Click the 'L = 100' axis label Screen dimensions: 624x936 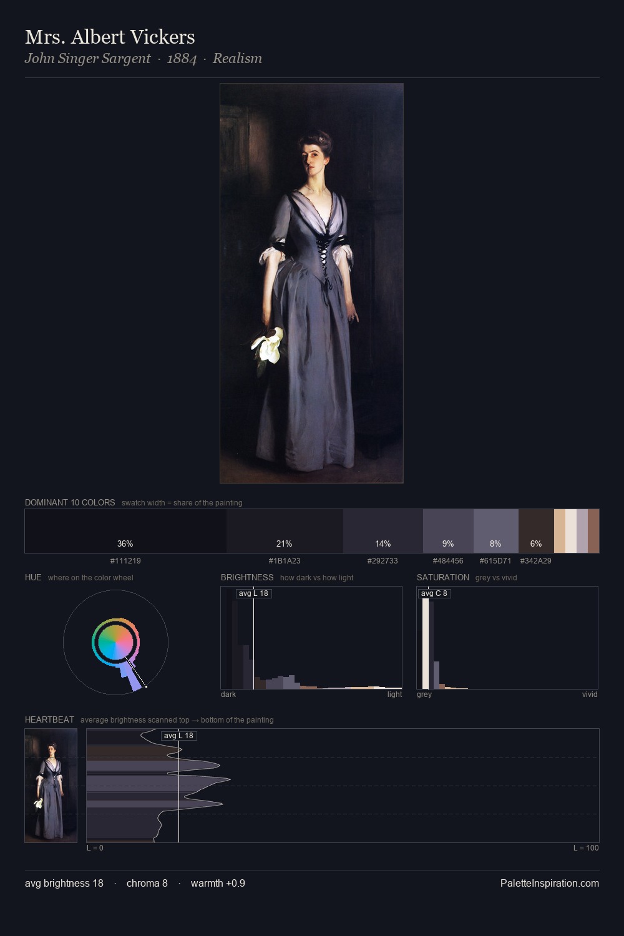tap(586, 848)
